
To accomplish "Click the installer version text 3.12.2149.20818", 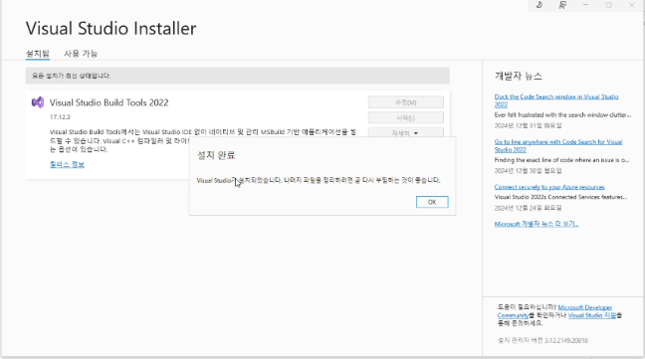I will [566, 340].
